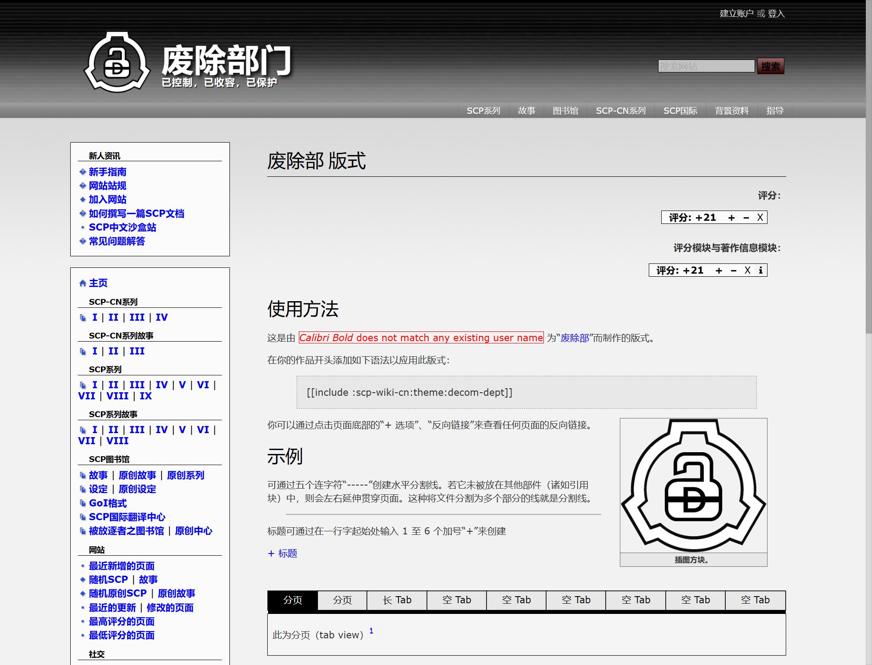Screen dimensions: 872x665
Task: Click the home icon beside 主页
Action: pyautogui.click(x=82, y=283)
